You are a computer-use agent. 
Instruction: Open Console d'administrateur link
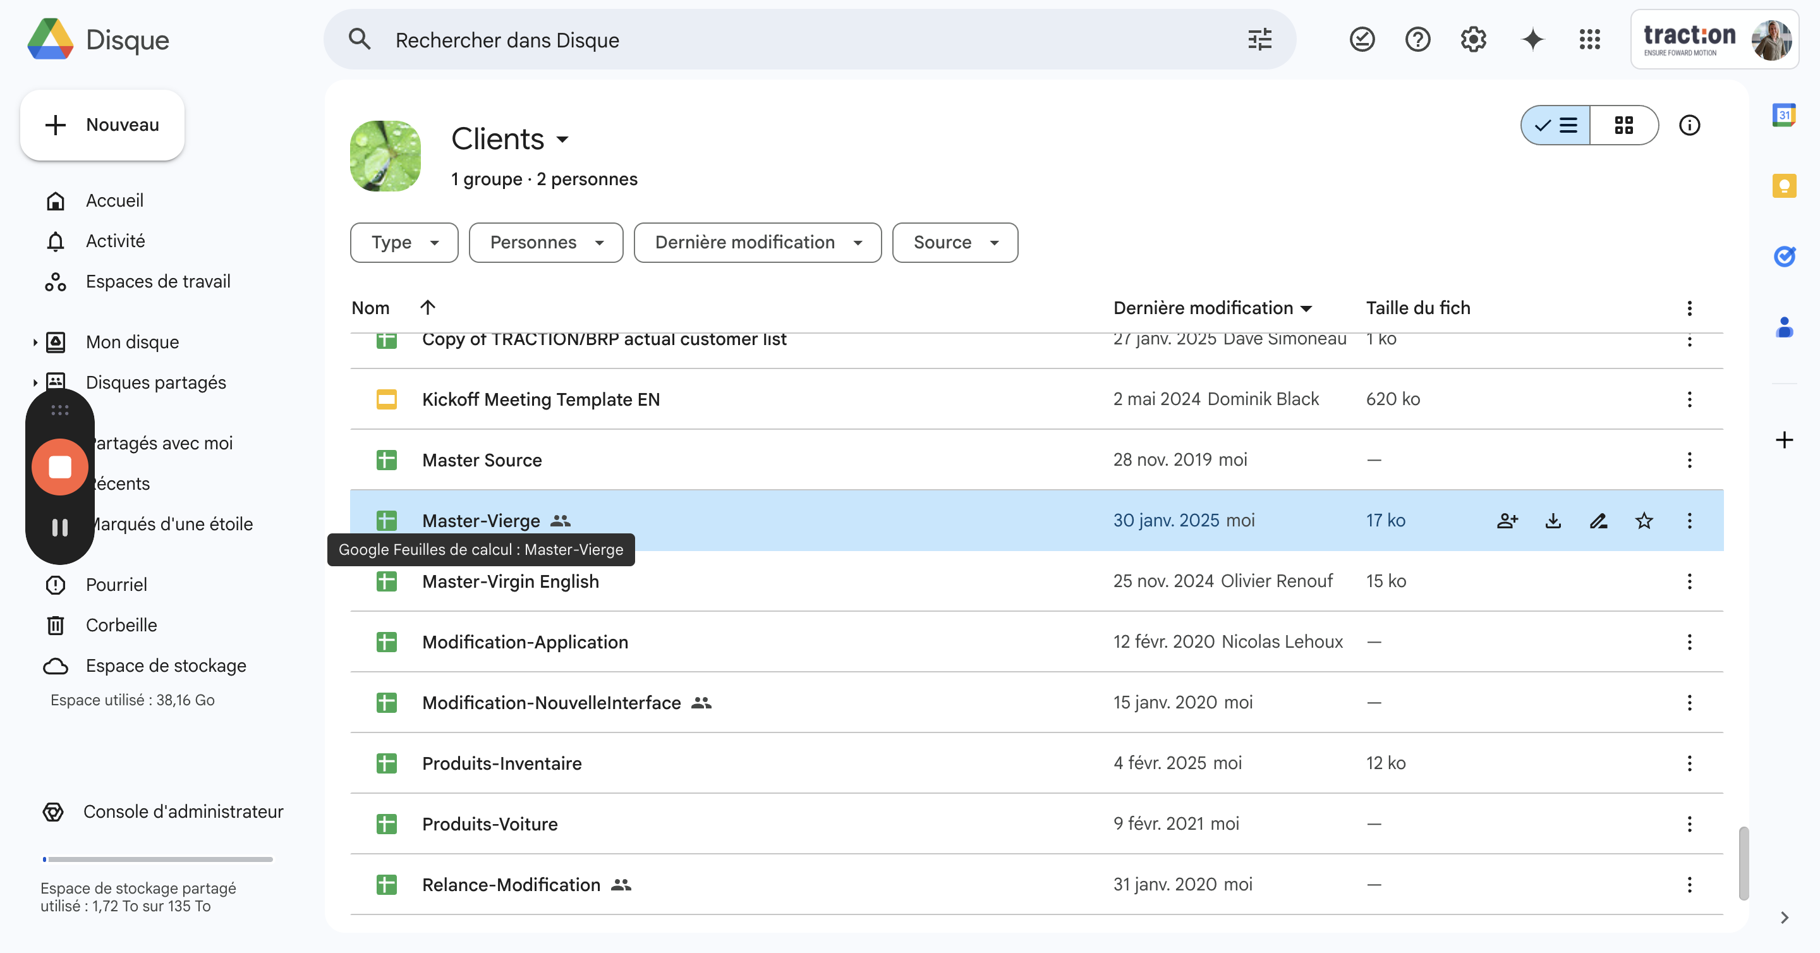pyautogui.click(x=163, y=811)
